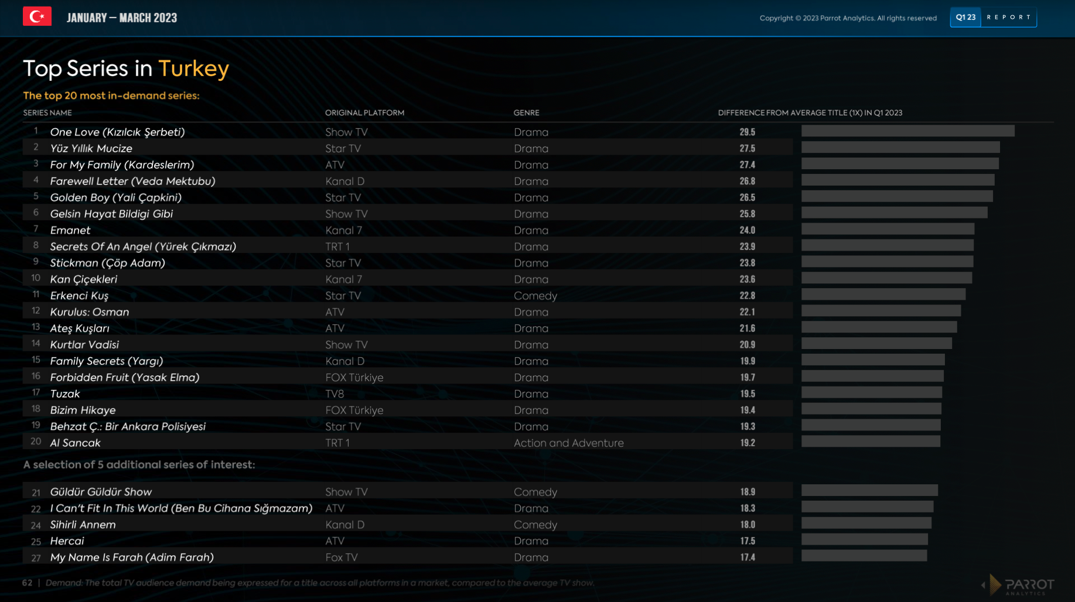
Task: Select 'Family Secrets (Yargı)' series name
Action: pyautogui.click(x=107, y=361)
